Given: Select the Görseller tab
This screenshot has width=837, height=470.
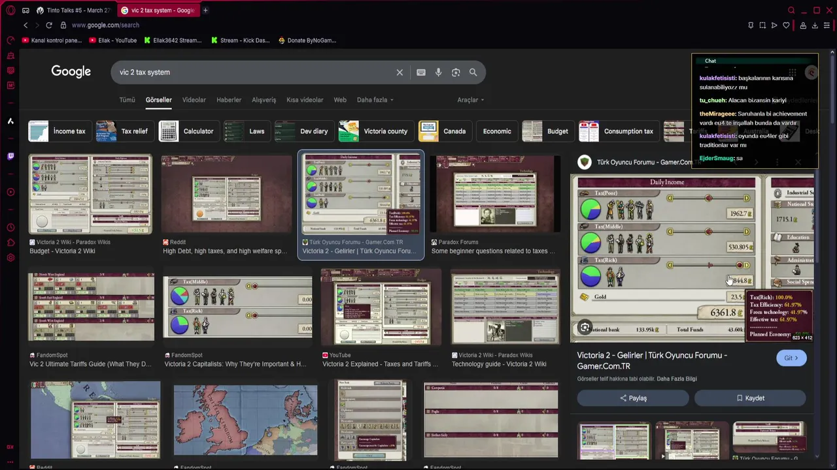Looking at the screenshot, I should tap(158, 100).
